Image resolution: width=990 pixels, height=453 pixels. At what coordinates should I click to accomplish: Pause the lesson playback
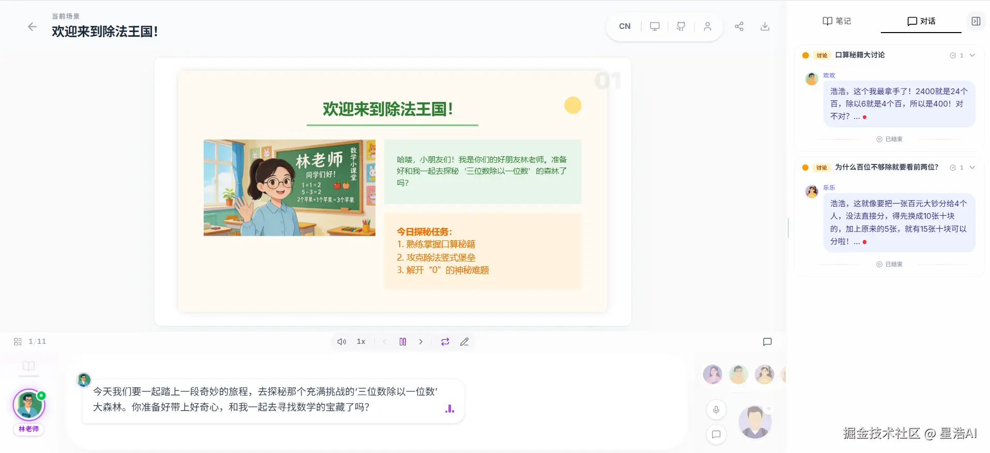403,342
